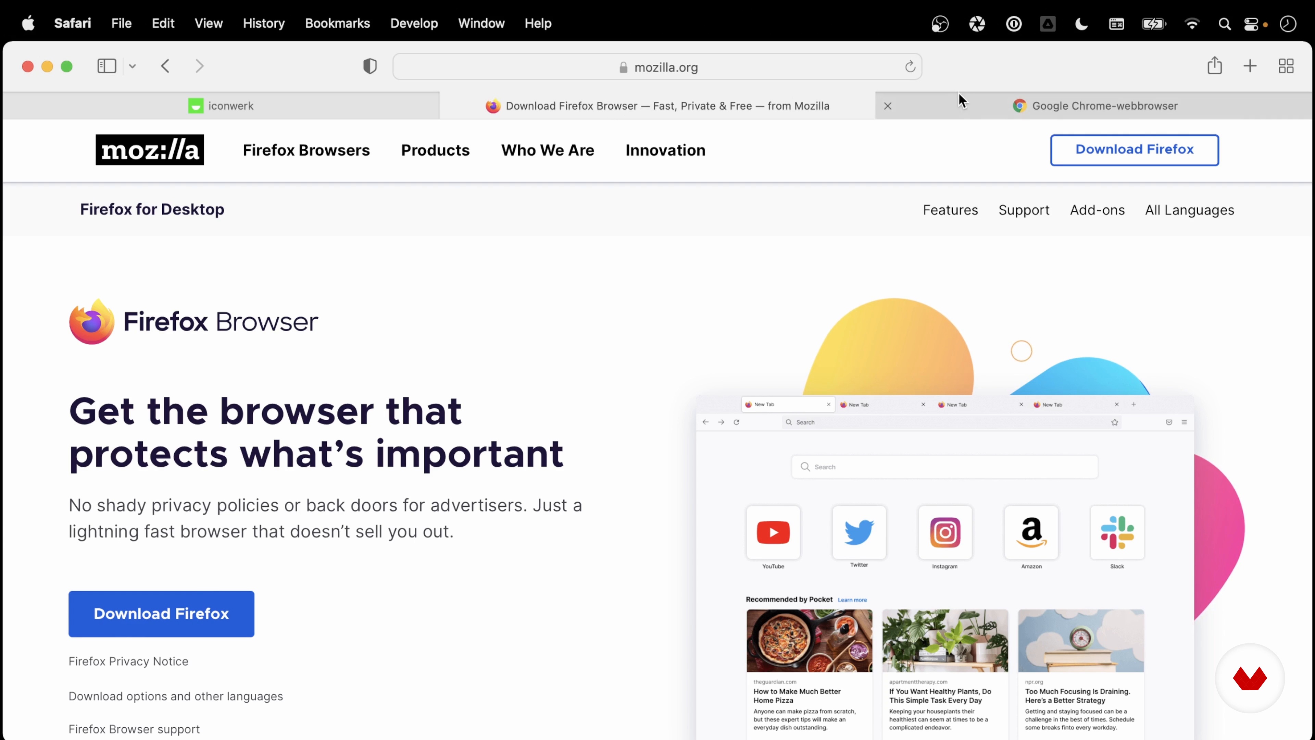Open the keyboard input menu bar icon
1315x740 pixels.
[1116, 24]
